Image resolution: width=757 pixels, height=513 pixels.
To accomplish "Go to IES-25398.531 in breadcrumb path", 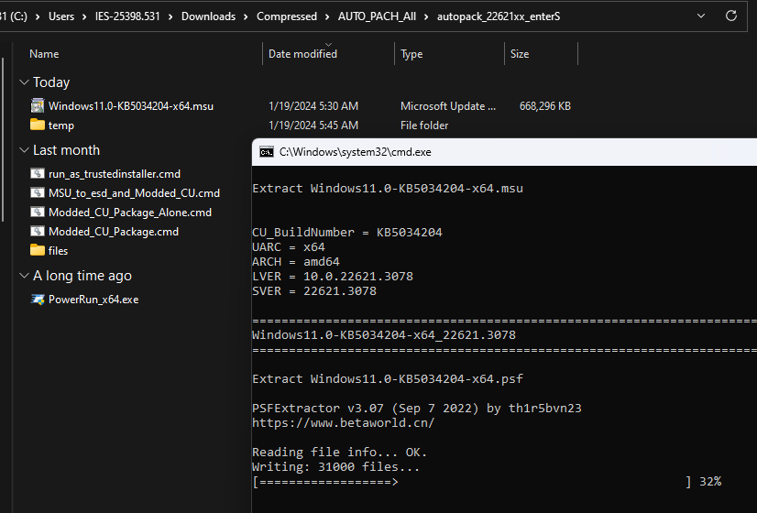I will point(127,16).
